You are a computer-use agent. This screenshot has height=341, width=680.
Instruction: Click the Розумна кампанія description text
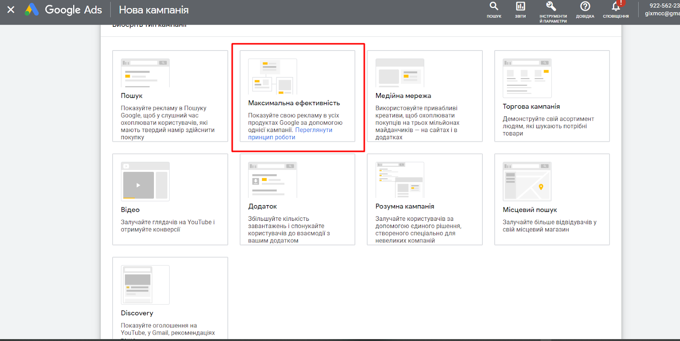pos(418,229)
